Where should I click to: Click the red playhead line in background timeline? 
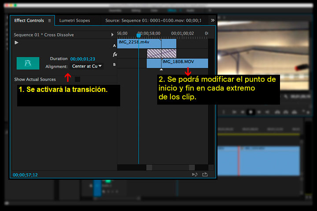tap(239, 161)
